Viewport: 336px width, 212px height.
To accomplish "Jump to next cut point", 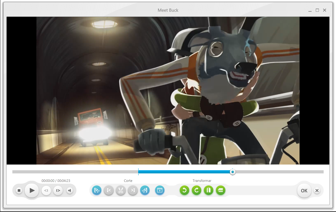I will click(133, 190).
